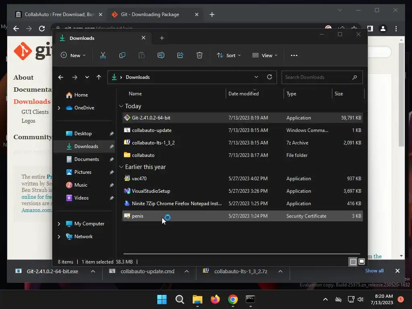The image size is (412, 309).
Task: Click About link on Git website
Action: [x=23, y=78]
